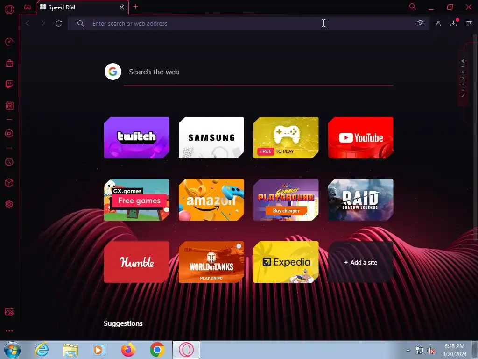Screen dimensions: 478x359
Task: Launch Firefox from taskbar
Action: pyautogui.click(x=128, y=350)
